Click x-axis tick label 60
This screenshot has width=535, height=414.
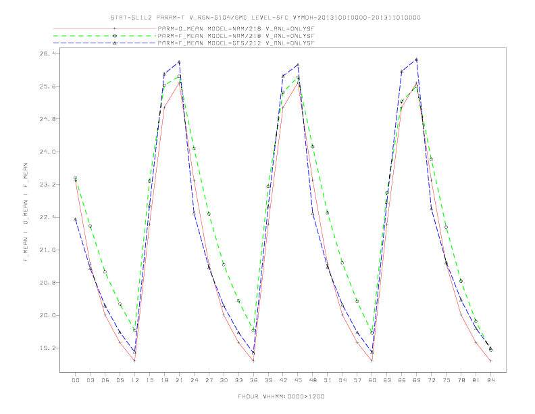click(x=372, y=380)
